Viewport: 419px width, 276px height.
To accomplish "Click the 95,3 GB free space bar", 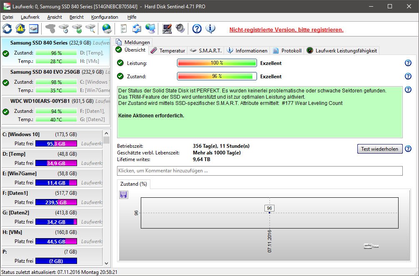I will tap(56, 144).
